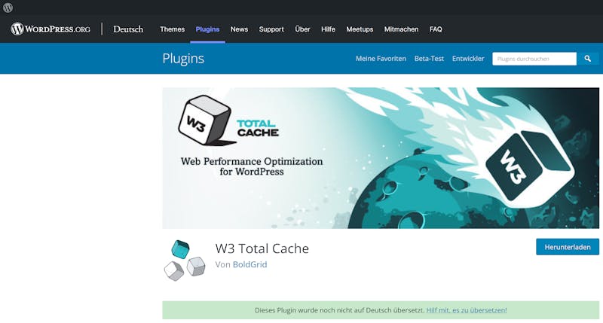Open the BoldGrid author link

click(250, 264)
